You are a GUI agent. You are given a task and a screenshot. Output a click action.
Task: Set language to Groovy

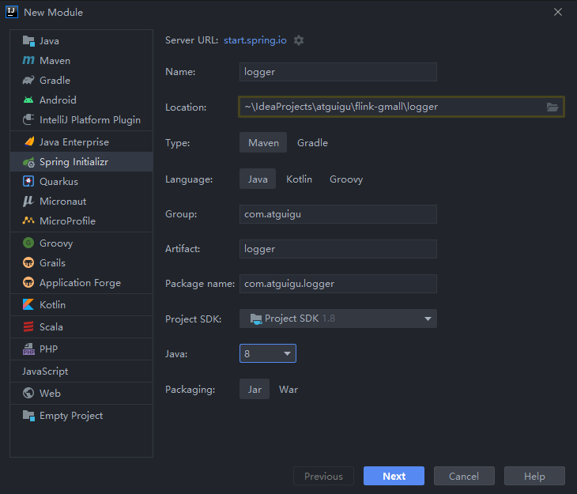[x=346, y=179]
